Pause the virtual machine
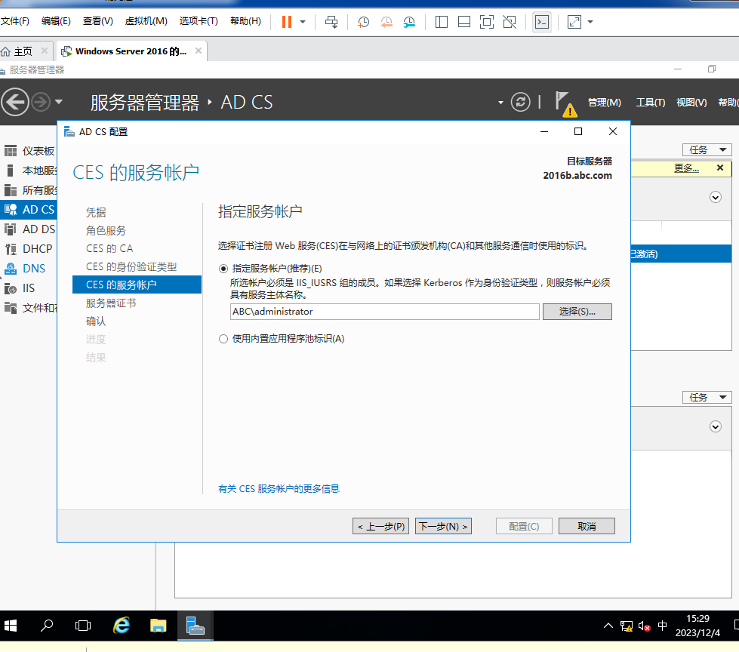The width and height of the screenshot is (739, 652). (287, 22)
